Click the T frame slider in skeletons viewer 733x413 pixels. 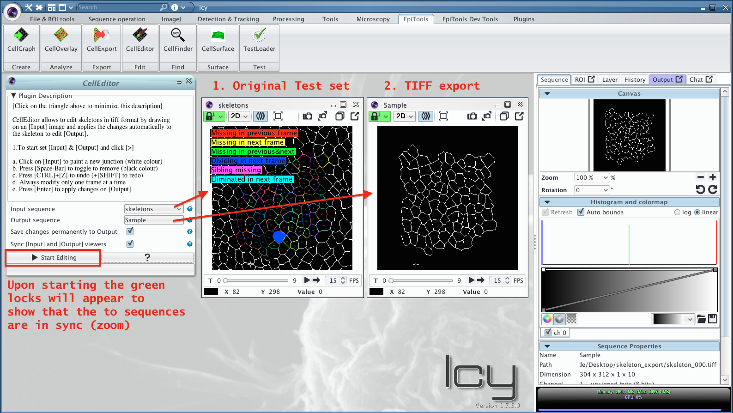click(x=256, y=280)
